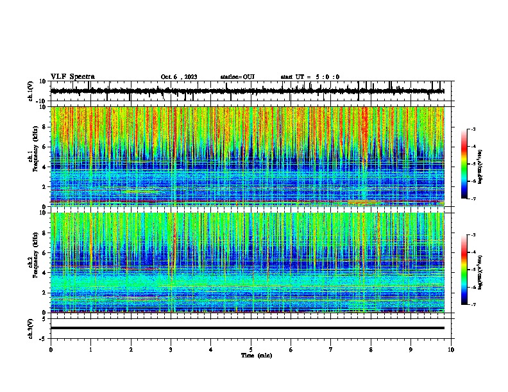Click time axis tick label "4"

click(211, 350)
